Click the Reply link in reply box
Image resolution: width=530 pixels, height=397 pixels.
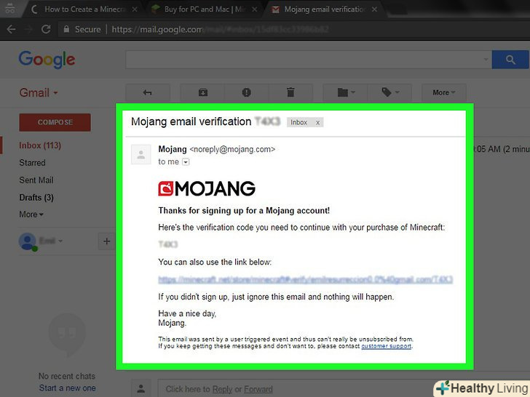222,389
